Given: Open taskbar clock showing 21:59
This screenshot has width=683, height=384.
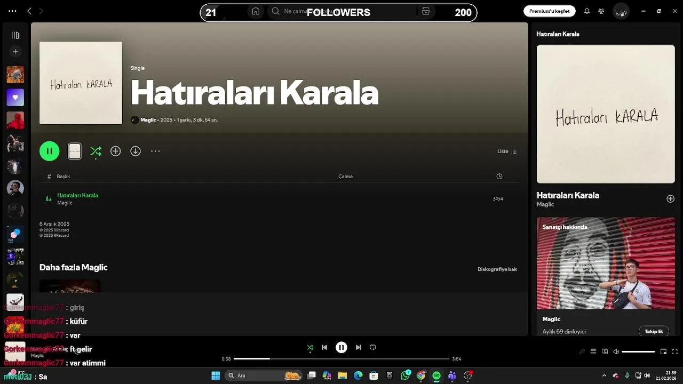Looking at the screenshot, I should [666, 375].
